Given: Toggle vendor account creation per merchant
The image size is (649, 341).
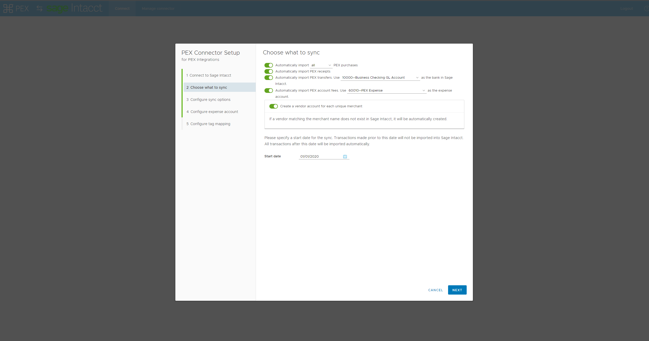Looking at the screenshot, I should 273,106.
